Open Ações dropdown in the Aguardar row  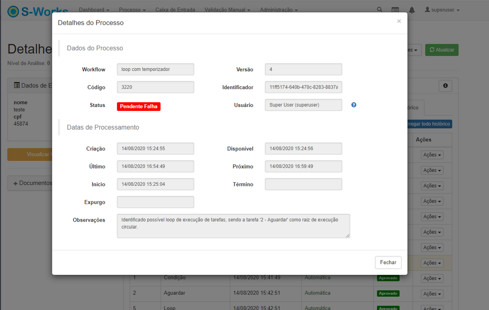pos(432,294)
